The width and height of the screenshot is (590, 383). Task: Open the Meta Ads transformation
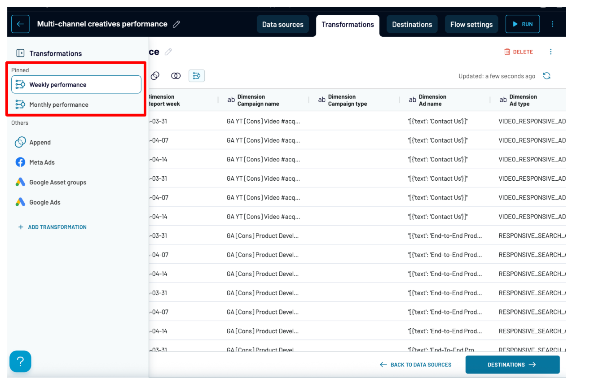click(x=42, y=162)
